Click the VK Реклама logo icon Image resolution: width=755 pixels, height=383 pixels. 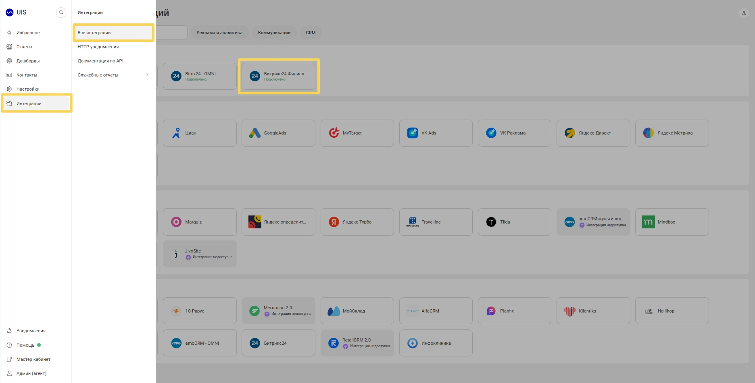coord(491,133)
